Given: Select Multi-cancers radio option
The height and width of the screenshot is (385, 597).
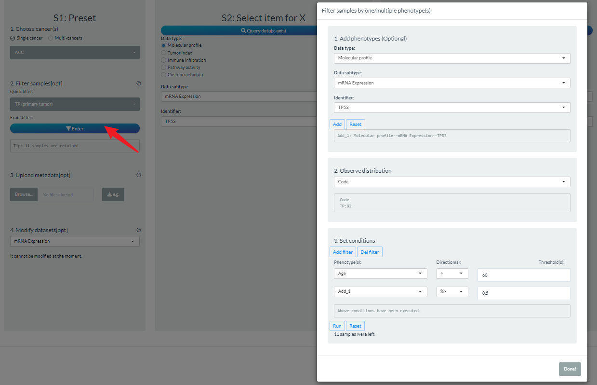Looking at the screenshot, I should coord(65,38).
